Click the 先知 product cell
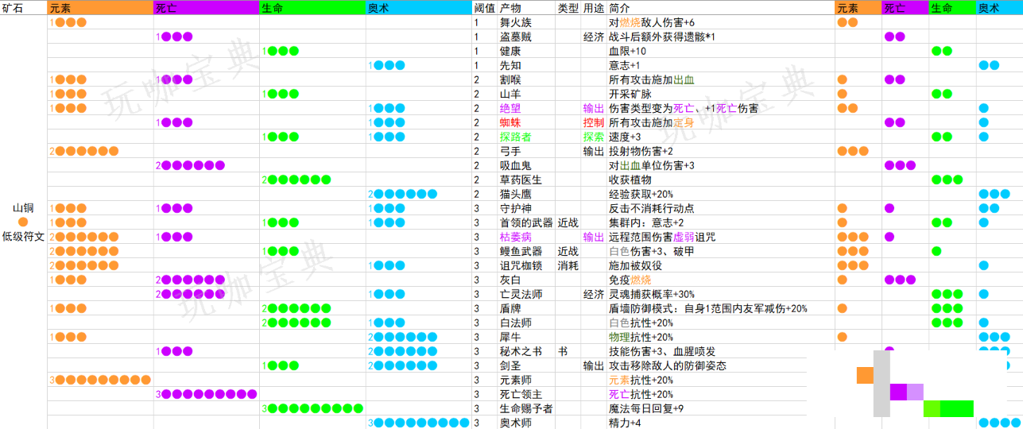1023x429 pixels. (510, 65)
